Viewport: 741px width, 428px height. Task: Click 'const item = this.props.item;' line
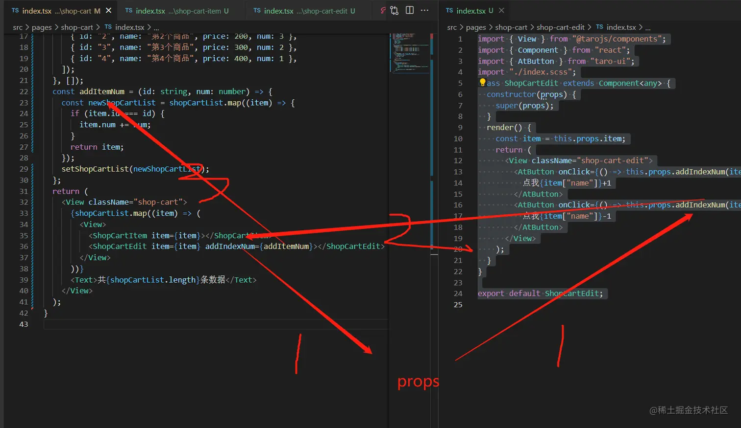tap(560, 139)
